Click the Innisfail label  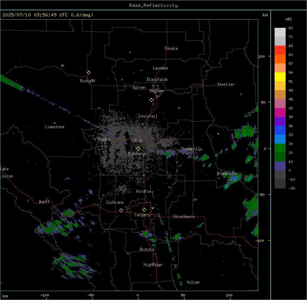[x=148, y=116]
